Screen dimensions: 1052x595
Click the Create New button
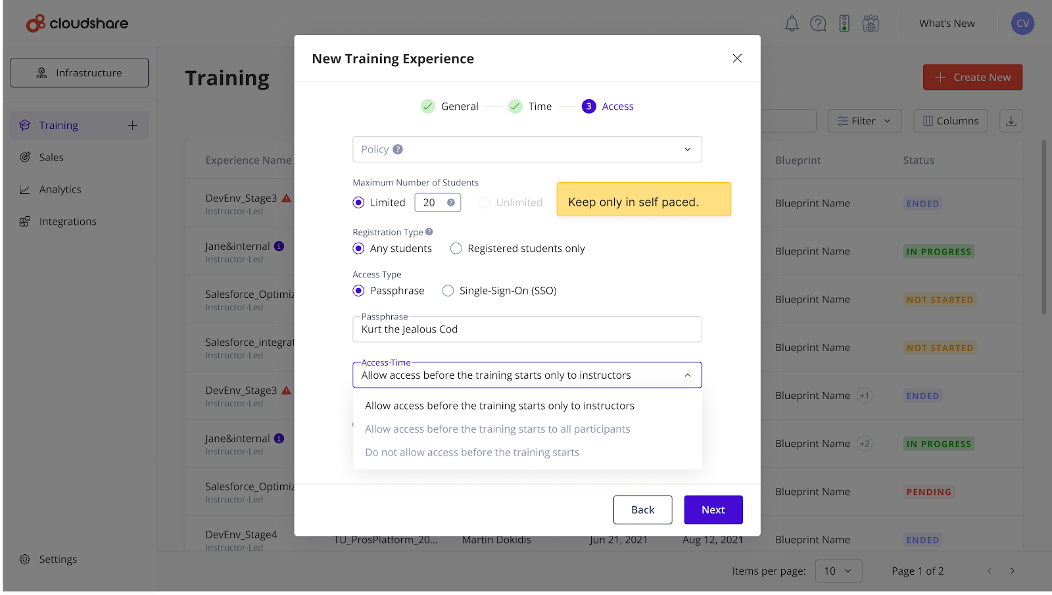[x=972, y=77]
